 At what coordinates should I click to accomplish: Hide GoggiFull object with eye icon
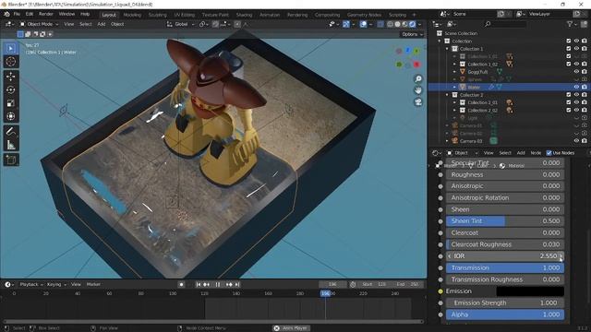point(576,72)
